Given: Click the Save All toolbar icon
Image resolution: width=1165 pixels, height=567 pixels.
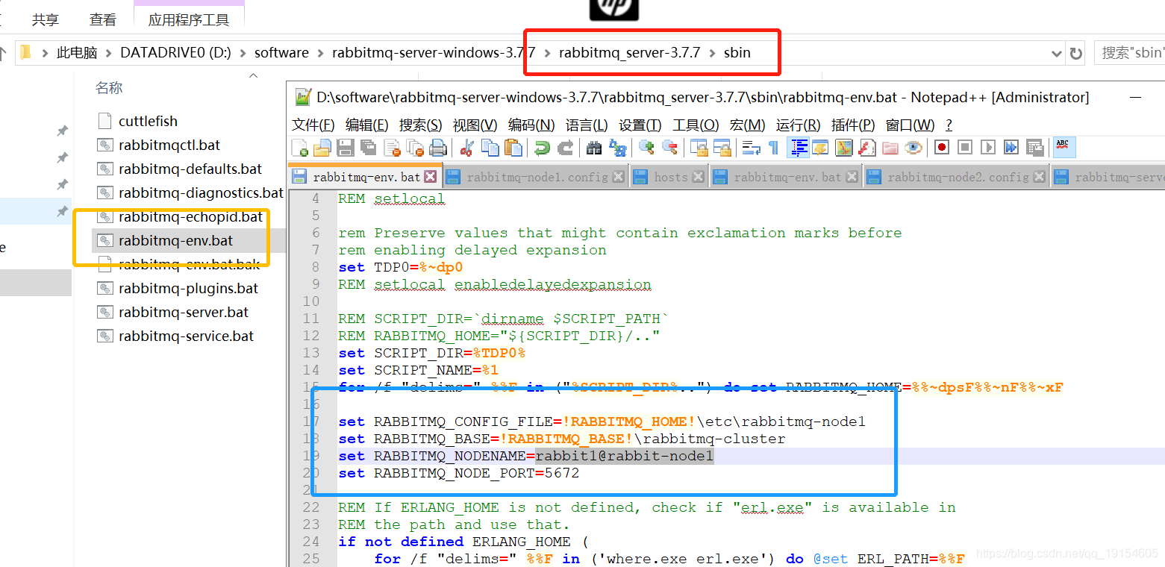Looking at the screenshot, I should 369,148.
